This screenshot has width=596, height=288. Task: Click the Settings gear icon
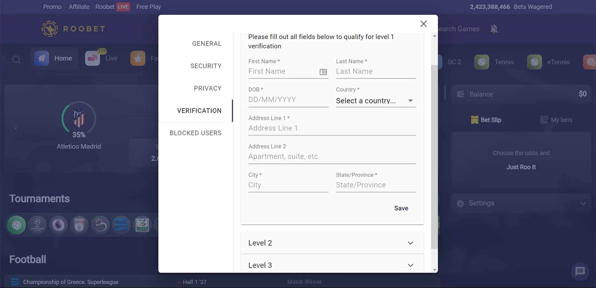(x=460, y=204)
